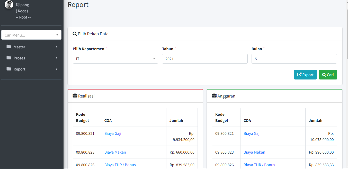Open the Pilih Departemen dropdown showing IT
This screenshot has width=348, height=169.
(115, 59)
